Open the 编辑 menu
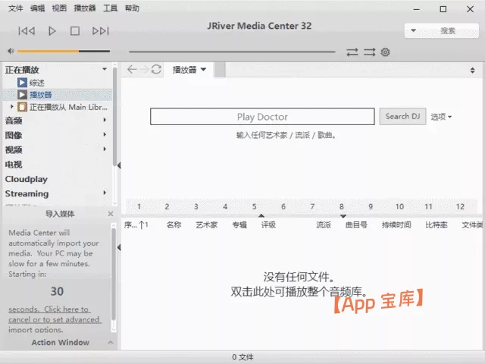This screenshot has width=485, height=364. coord(37,8)
